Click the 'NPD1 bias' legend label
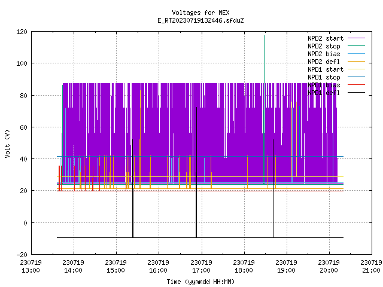Screen dimensions: 383x287 coord(324,85)
